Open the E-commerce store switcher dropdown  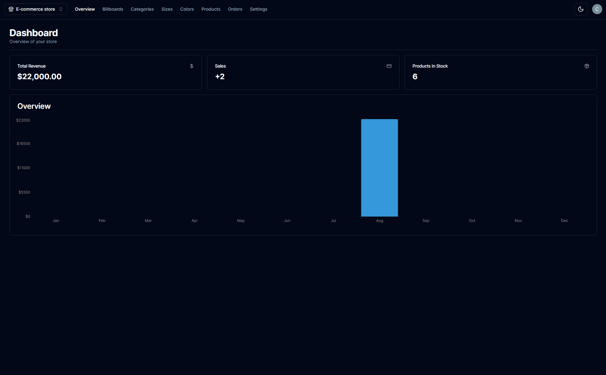click(x=36, y=9)
